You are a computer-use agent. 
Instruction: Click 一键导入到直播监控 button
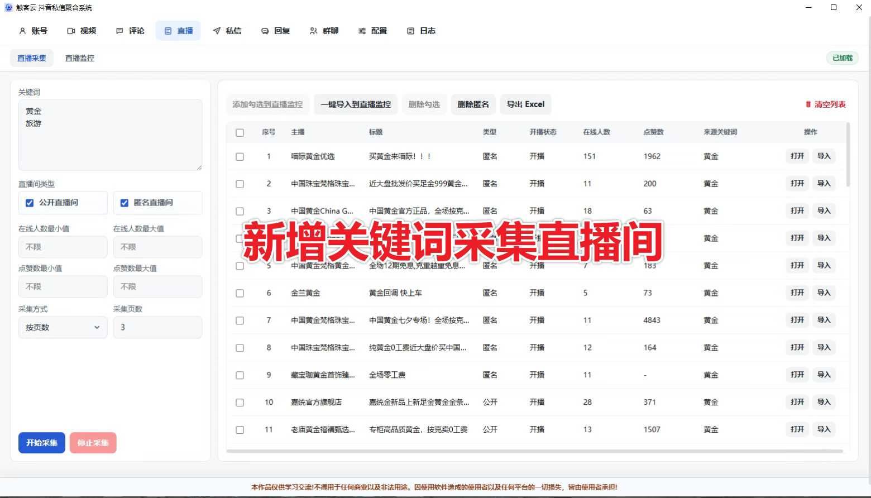click(x=356, y=104)
